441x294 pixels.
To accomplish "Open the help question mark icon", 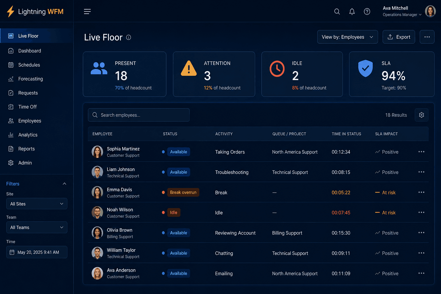I will 367,11.
